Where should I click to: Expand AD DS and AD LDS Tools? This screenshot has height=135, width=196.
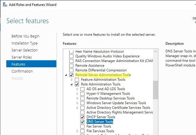pyautogui.click(x=78, y=89)
